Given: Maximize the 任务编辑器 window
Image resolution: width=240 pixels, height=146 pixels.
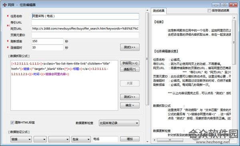Looking at the screenshot, I should (x=224, y=5).
